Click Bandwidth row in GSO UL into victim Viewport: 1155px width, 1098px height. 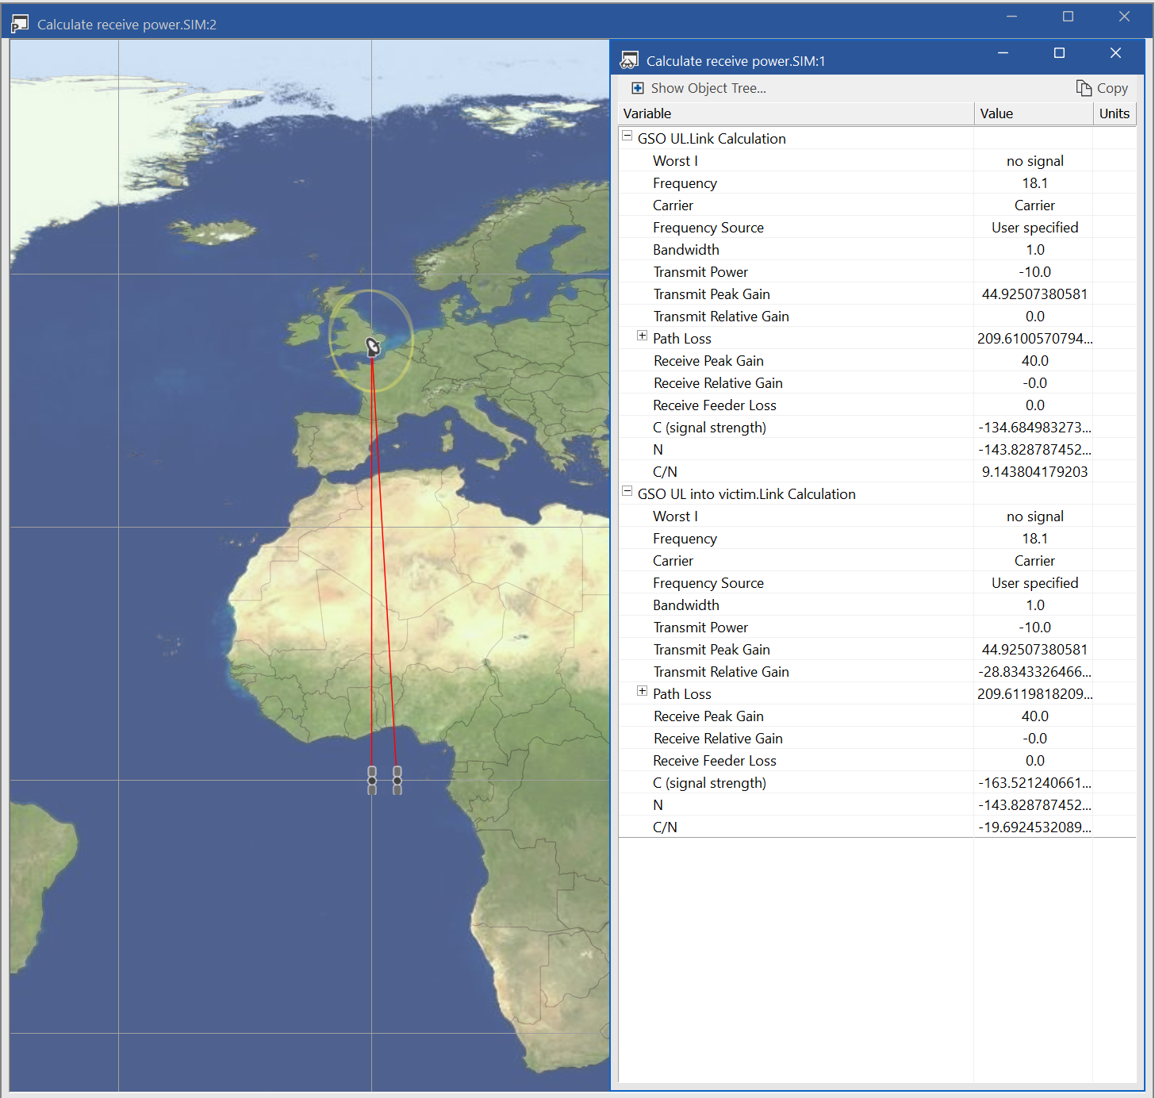tap(877, 605)
